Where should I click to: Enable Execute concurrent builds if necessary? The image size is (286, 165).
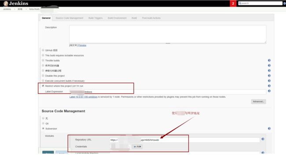43,81
